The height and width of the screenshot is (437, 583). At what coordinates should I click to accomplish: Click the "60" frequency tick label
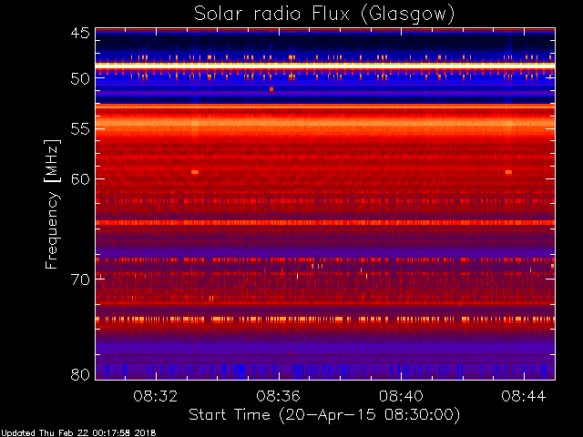tap(80, 179)
